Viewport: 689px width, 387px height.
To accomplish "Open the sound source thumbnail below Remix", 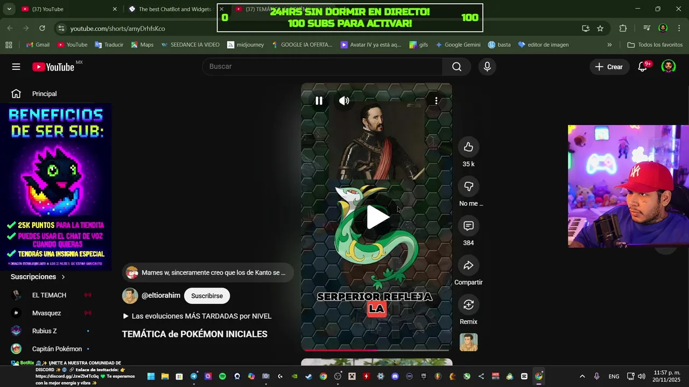I will [468, 342].
